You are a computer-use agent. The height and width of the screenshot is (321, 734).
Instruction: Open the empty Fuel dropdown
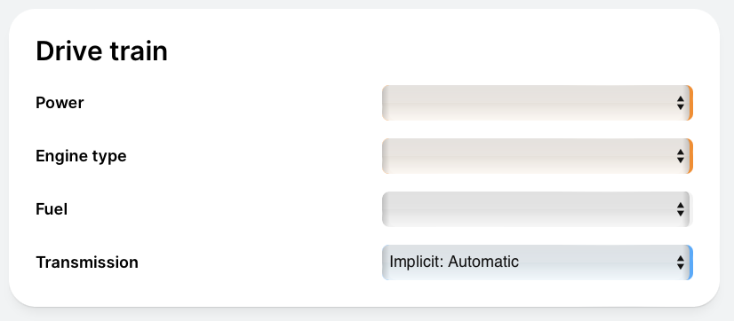[538, 209]
